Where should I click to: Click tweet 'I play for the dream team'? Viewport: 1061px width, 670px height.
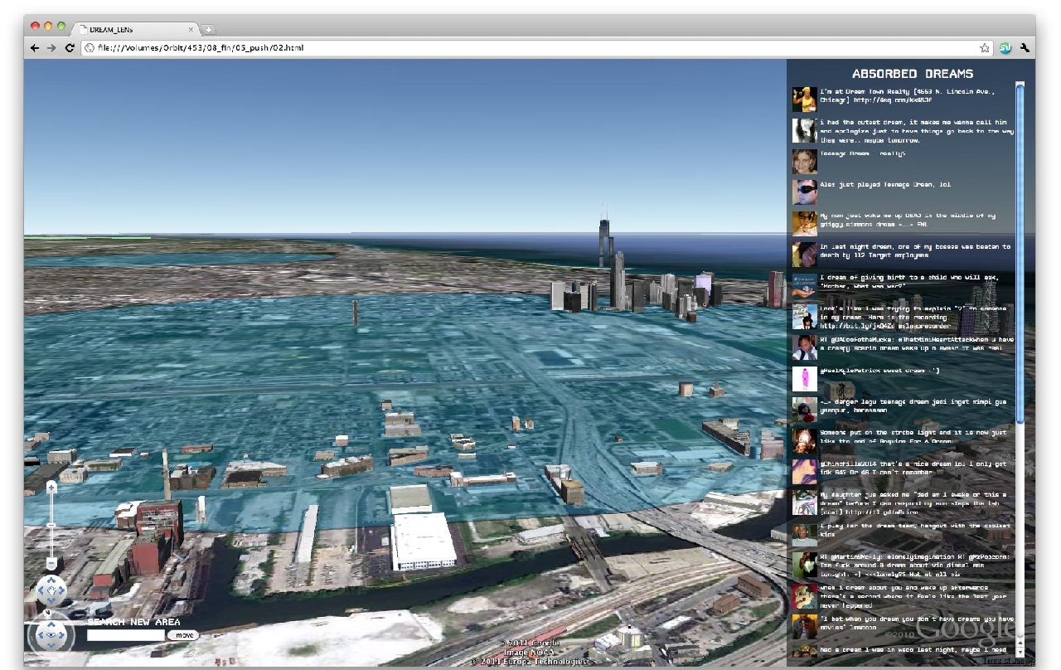[x=915, y=531]
